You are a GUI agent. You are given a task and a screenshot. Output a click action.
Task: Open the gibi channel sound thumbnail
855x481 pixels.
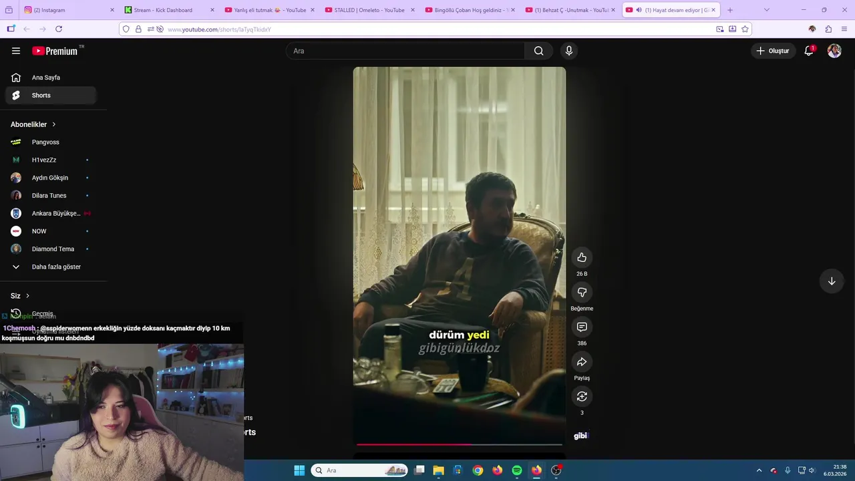580,436
